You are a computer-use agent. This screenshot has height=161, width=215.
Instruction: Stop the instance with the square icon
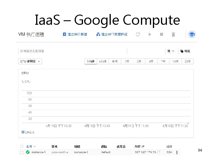click(162, 34)
